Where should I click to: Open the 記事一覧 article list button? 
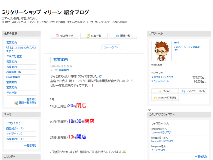[94, 36]
